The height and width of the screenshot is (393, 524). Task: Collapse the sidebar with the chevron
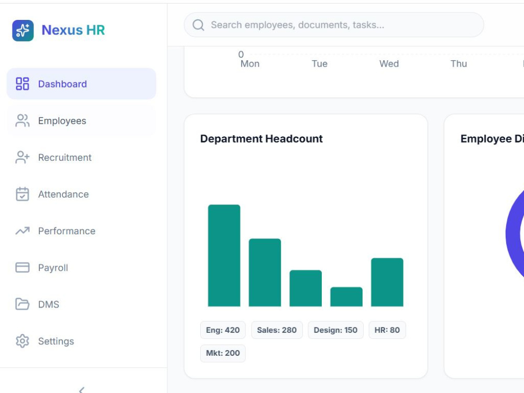click(x=82, y=390)
